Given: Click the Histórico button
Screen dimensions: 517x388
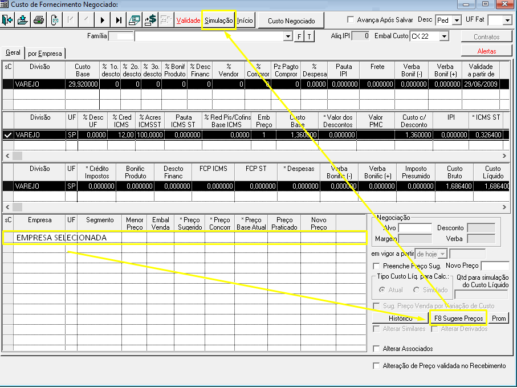Looking at the screenshot, I should point(400,318).
